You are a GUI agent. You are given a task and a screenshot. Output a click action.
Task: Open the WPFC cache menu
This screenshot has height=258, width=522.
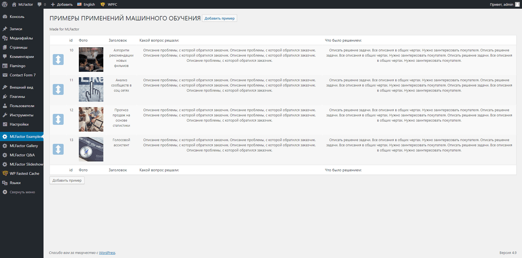point(109,4)
